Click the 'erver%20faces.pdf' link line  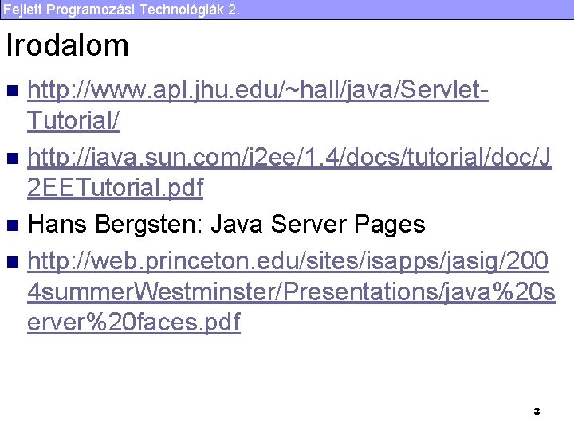(x=133, y=323)
